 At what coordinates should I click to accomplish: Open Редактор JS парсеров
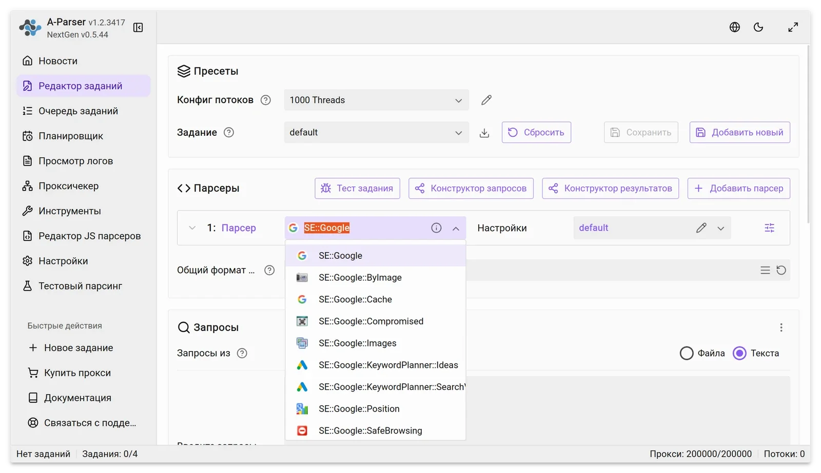(84, 236)
